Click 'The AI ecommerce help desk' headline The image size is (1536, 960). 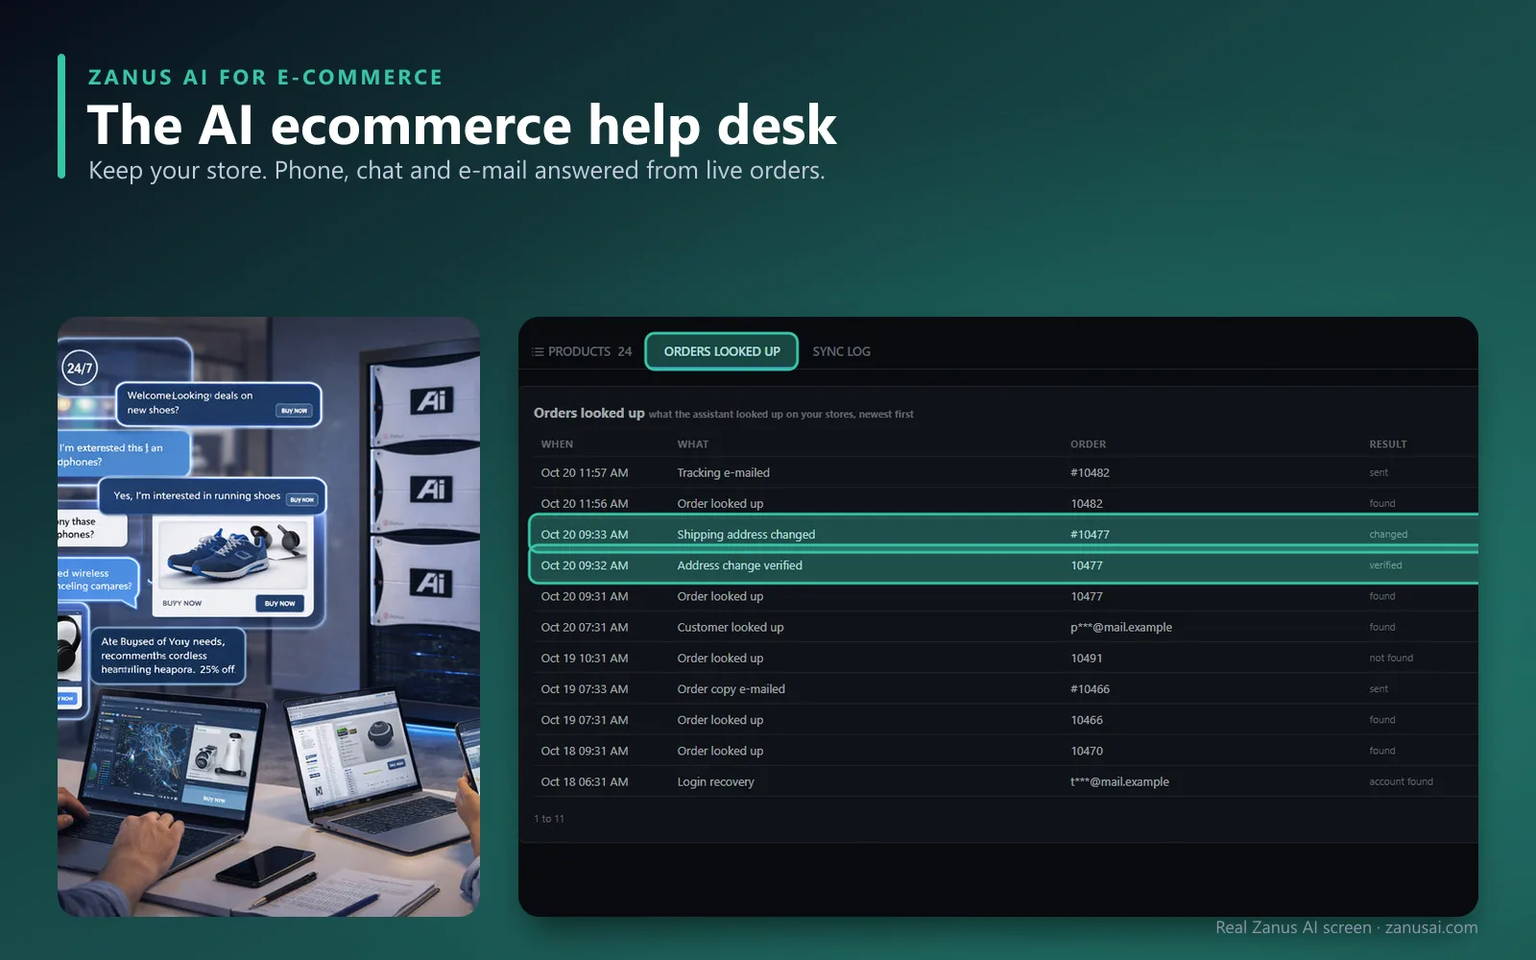462,125
